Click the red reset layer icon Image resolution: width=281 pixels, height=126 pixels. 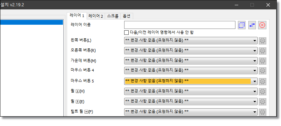tap(262, 25)
